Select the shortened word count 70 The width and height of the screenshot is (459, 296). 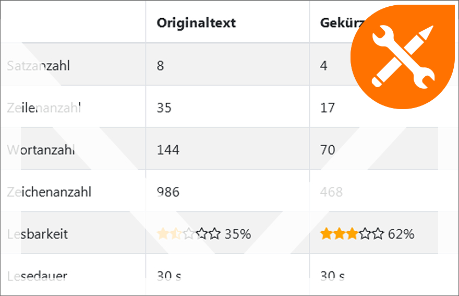(x=328, y=150)
